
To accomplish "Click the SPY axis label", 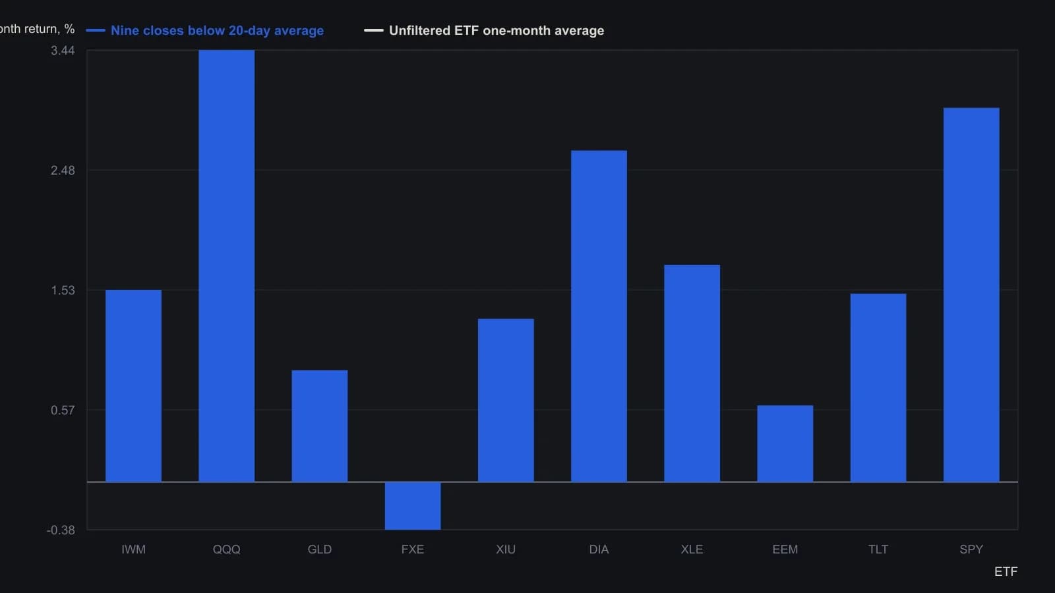I will coord(971,550).
